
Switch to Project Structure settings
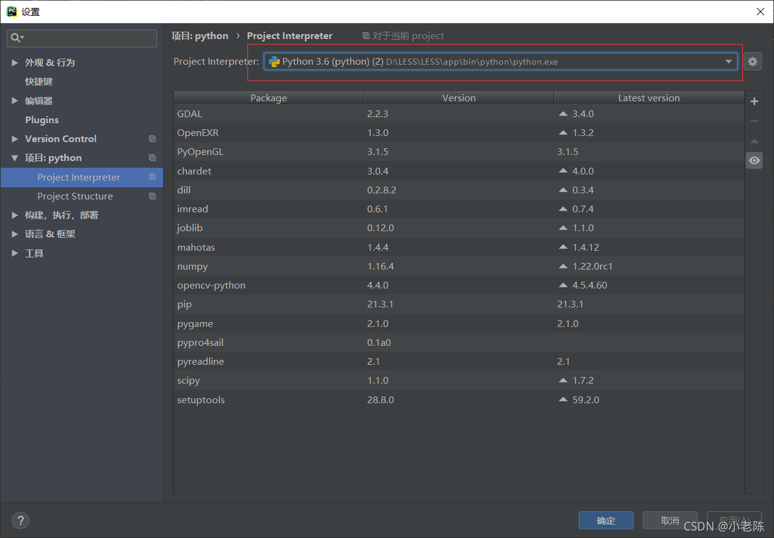pyautogui.click(x=75, y=196)
